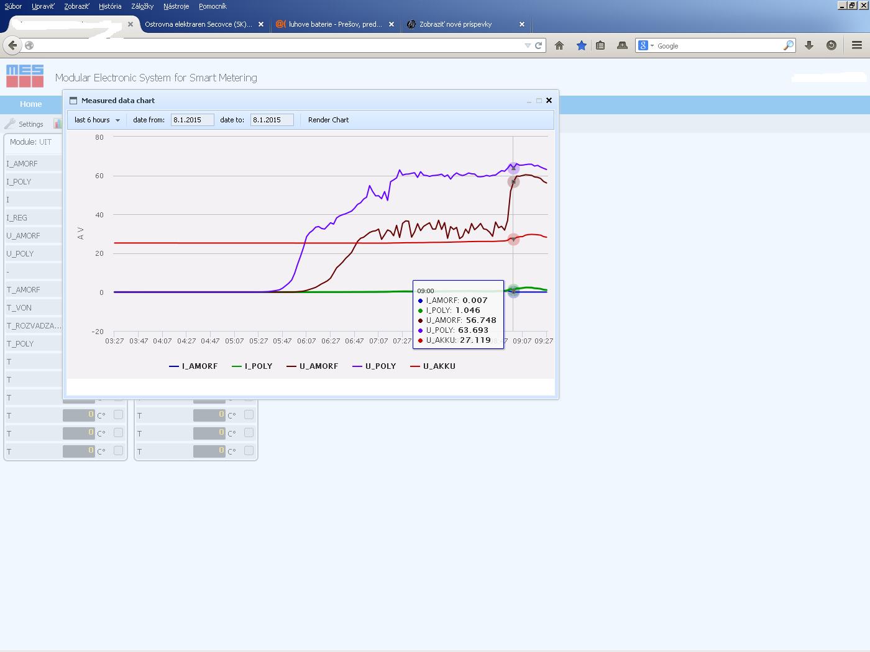Click the browser Home icon
This screenshot has height=652, width=870.
559,45
